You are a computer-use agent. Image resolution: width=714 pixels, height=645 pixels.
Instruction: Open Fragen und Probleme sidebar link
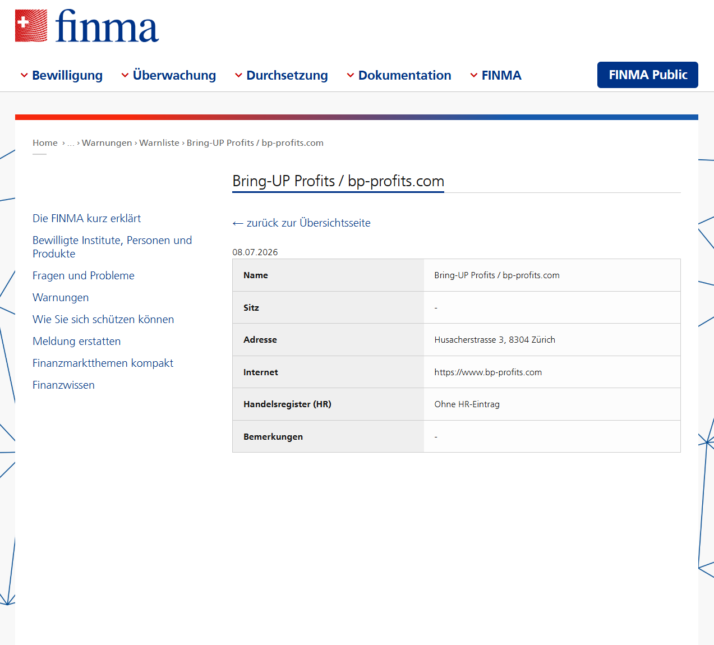point(84,275)
